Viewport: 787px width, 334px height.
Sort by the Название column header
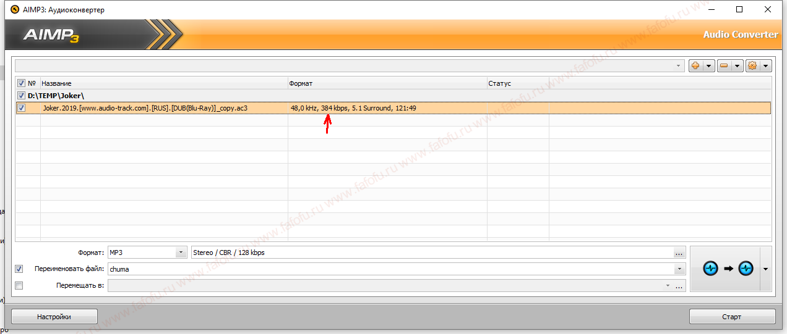click(x=164, y=83)
